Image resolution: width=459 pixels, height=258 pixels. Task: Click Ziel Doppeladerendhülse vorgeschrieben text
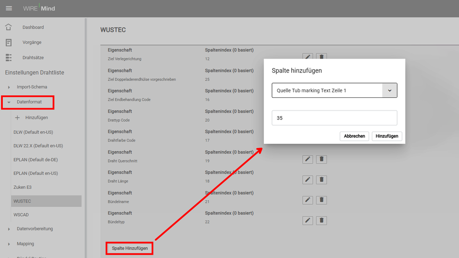pyautogui.click(x=141, y=79)
